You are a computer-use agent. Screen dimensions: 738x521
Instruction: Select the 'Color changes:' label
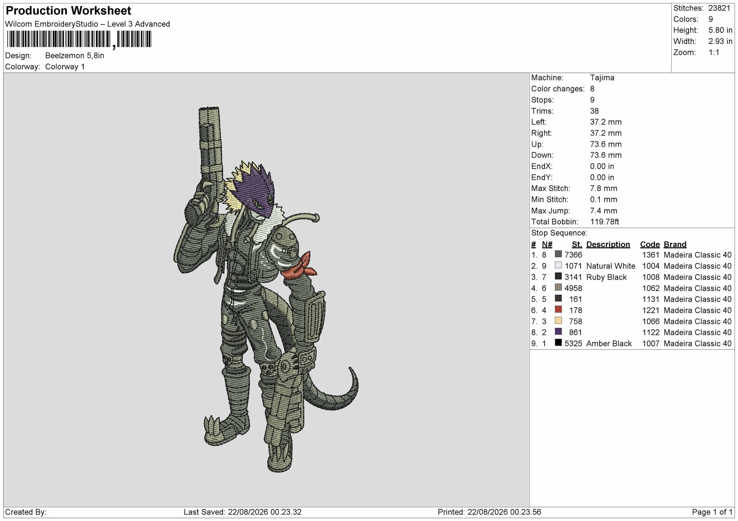pos(558,89)
